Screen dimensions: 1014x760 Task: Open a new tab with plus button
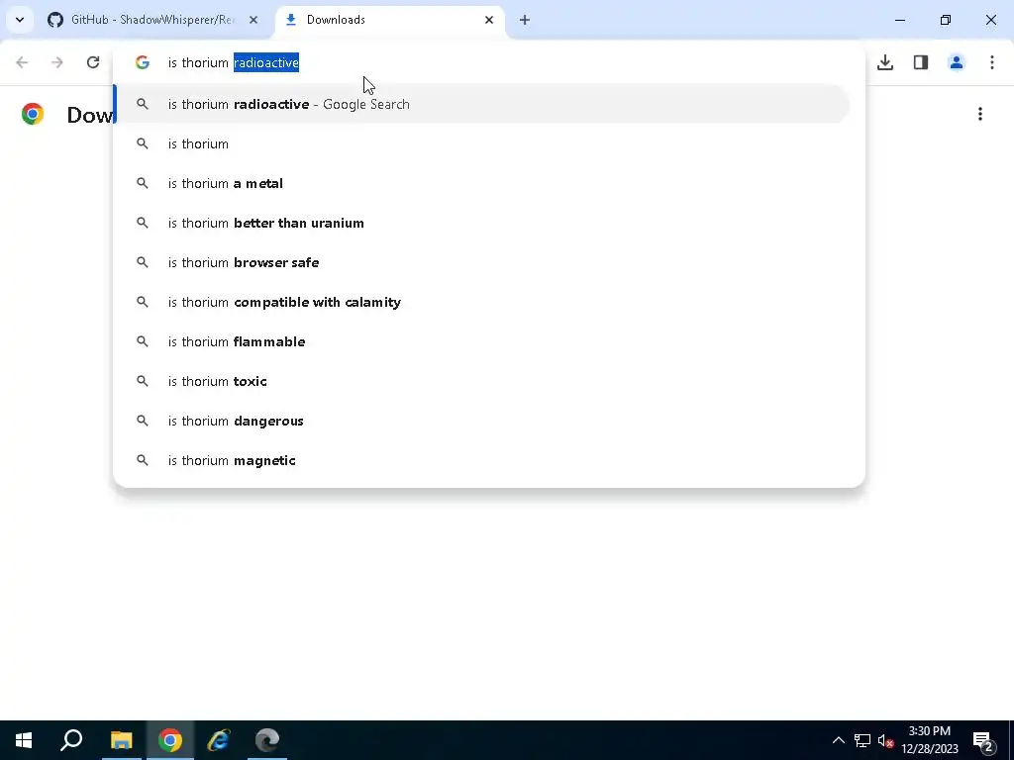525,20
